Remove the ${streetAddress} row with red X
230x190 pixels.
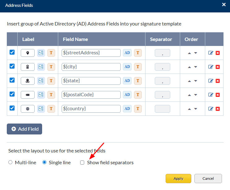[218, 53]
